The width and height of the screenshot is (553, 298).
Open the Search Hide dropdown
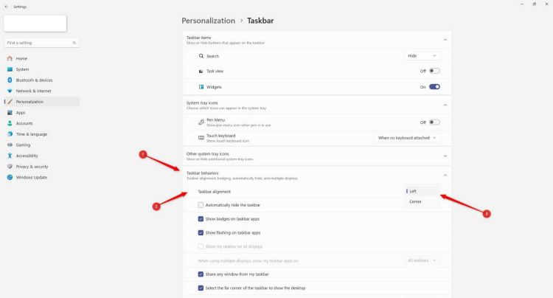(423, 55)
